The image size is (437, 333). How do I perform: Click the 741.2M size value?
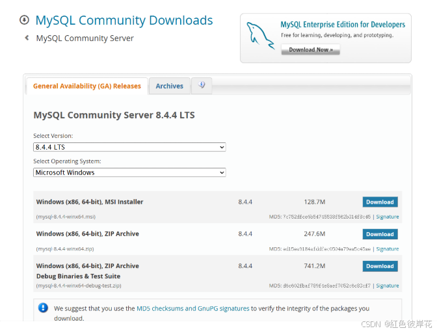click(315, 266)
